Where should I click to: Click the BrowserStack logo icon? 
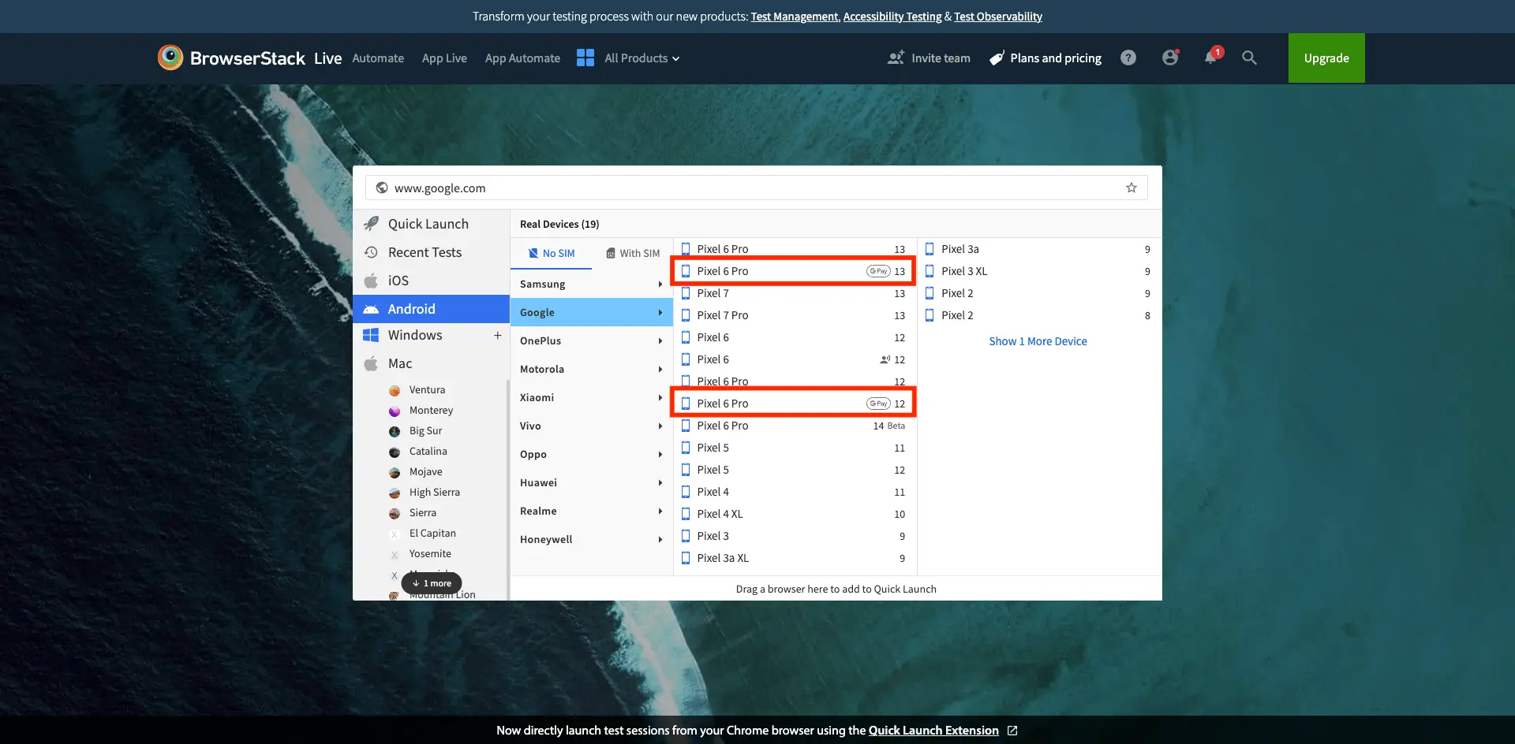pos(170,58)
